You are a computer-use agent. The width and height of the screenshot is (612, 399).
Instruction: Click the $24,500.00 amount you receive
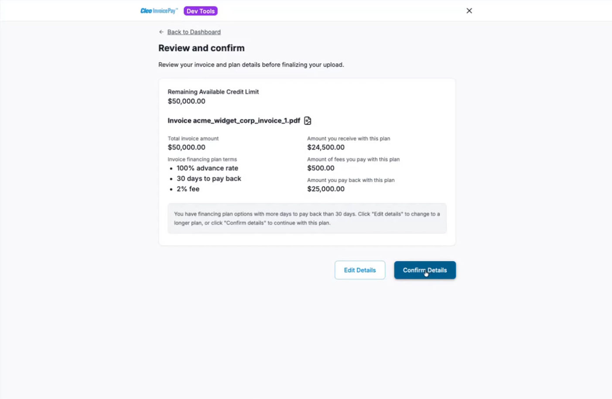point(326,147)
